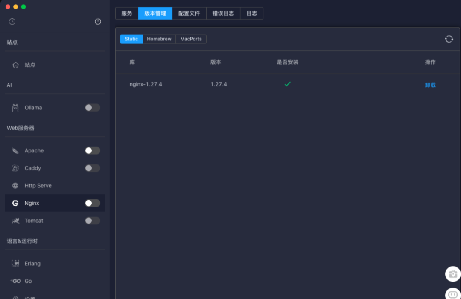This screenshot has height=299, width=461.
Task: Click the Apache feather icon
Action: [x=15, y=150]
